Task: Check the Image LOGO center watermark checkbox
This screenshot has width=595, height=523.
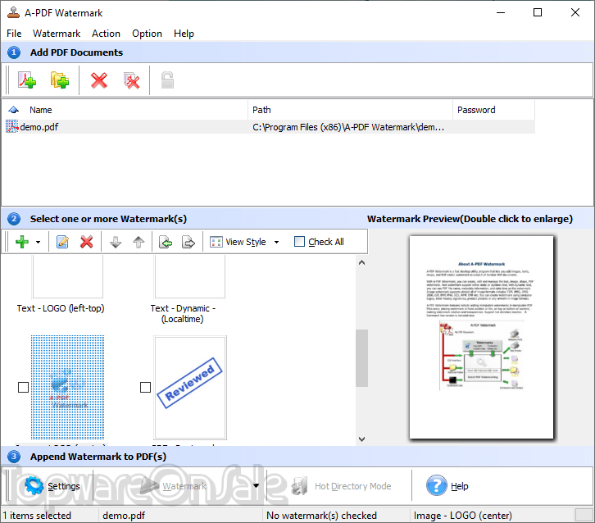Action: coord(23,387)
